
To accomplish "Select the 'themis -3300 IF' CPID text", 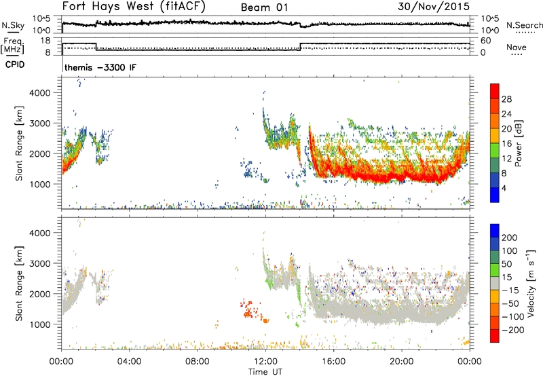I will 100,67.
